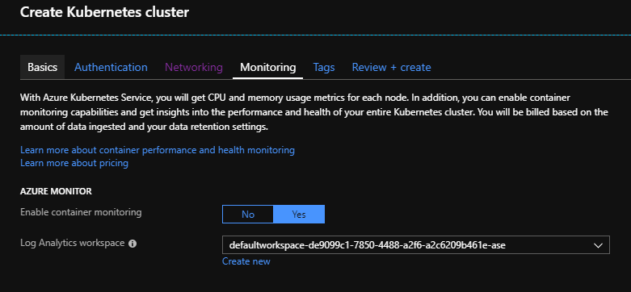
Task: Click the Log Analytics workspace label
Action: (73, 243)
